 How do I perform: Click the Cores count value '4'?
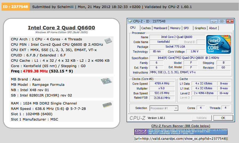[201, 108]
